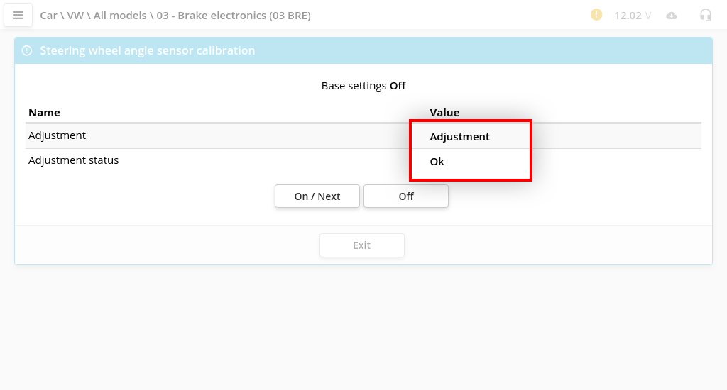
Task: Click the Ok value for Adjustment status
Action: pyautogui.click(x=437, y=162)
